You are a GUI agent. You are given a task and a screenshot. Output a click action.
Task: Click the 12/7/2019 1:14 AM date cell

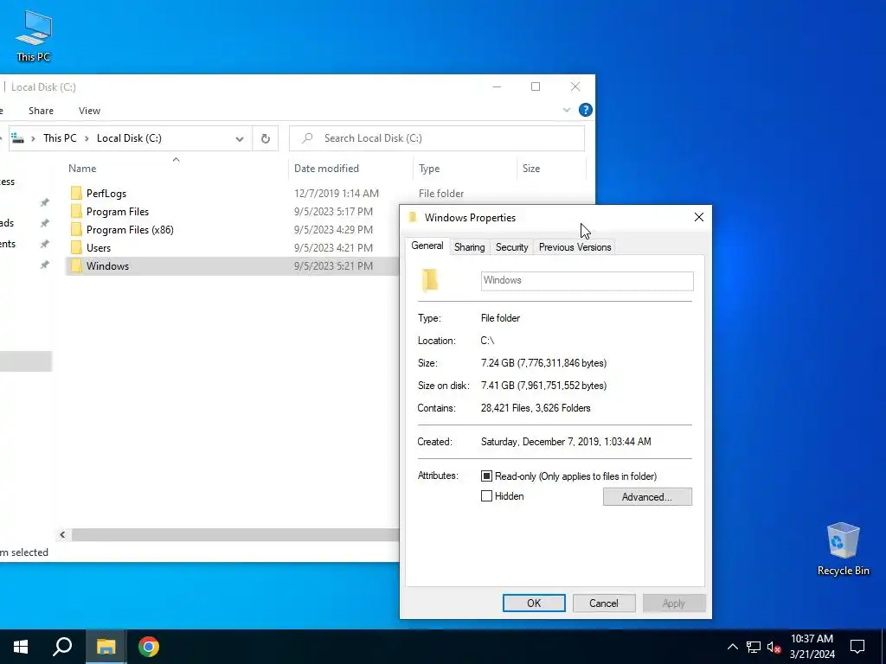337,193
